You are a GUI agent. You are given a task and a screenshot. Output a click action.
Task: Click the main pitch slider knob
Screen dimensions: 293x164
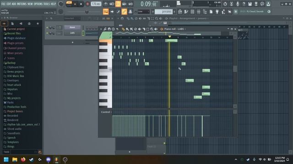tap(87, 12)
